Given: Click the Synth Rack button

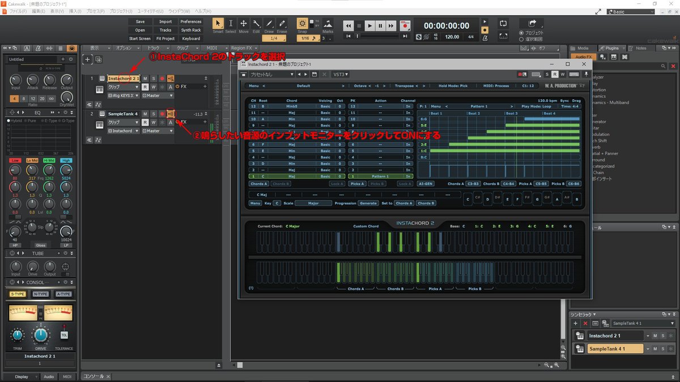Looking at the screenshot, I should click(191, 30).
